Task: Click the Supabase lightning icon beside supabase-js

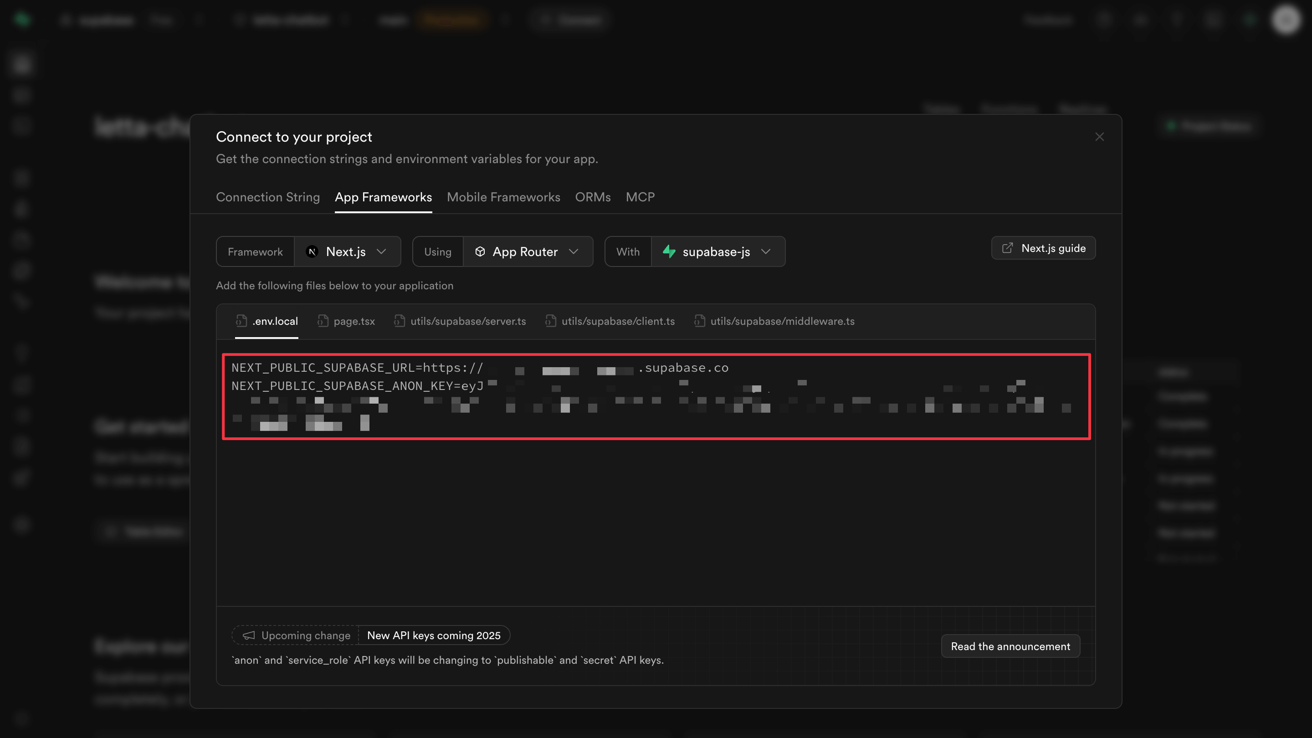Action: 669,251
